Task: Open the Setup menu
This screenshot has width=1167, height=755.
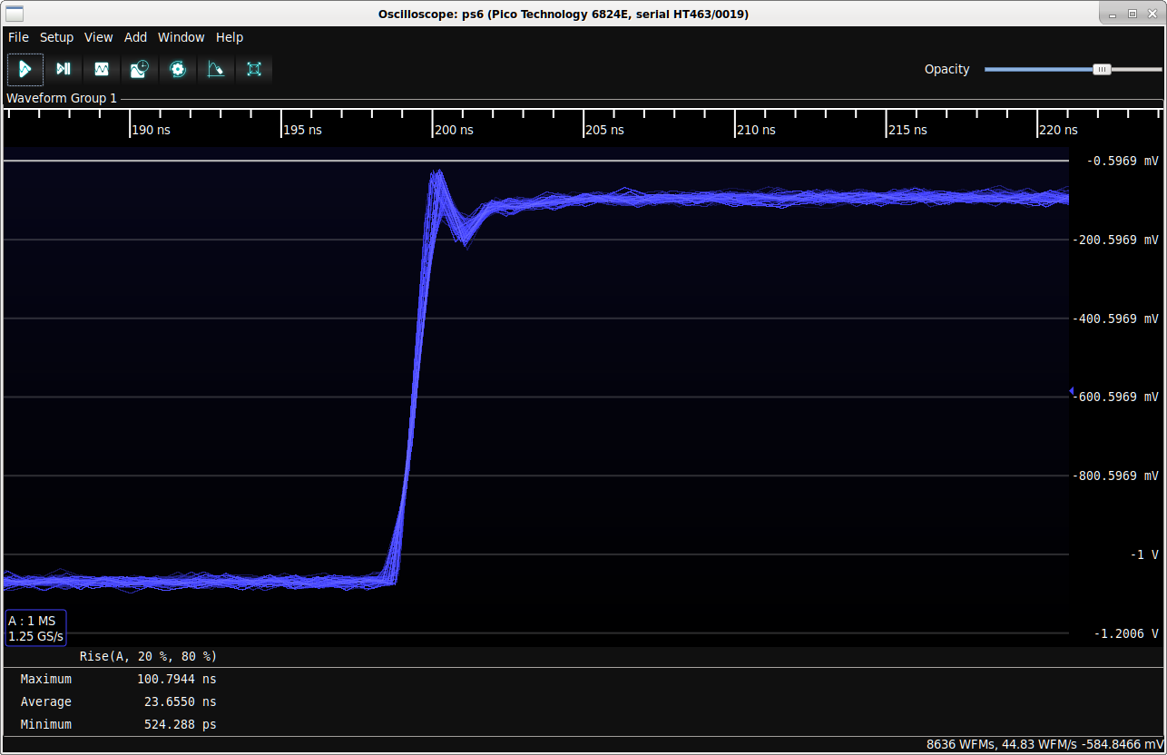Action: (x=56, y=37)
